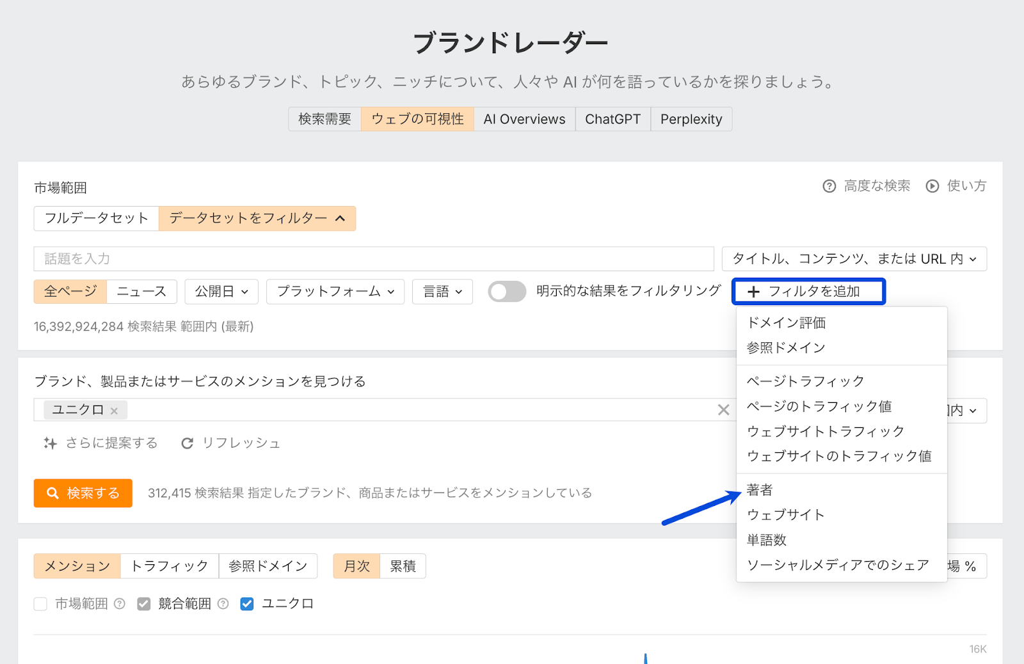Click the help icon beside 高度な検索
The height and width of the screenshot is (664, 1024).
tap(829, 186)
